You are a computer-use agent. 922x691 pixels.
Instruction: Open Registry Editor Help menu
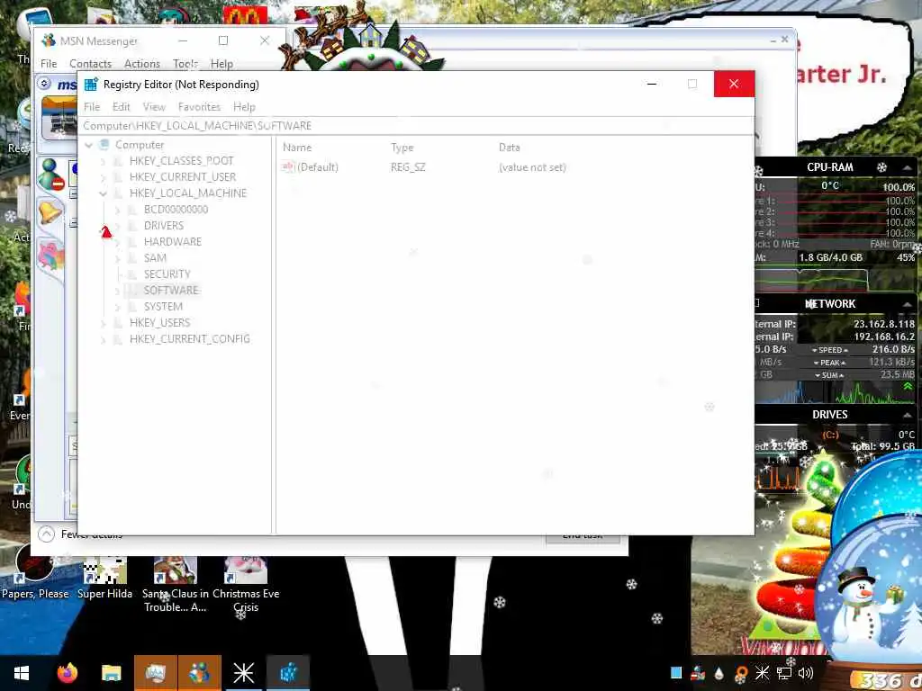244,107
